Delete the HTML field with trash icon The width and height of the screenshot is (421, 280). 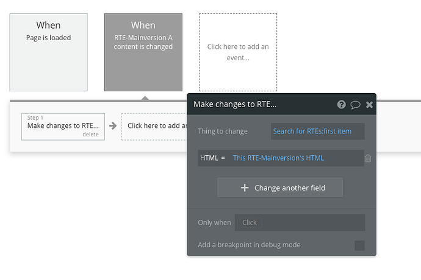368,158
